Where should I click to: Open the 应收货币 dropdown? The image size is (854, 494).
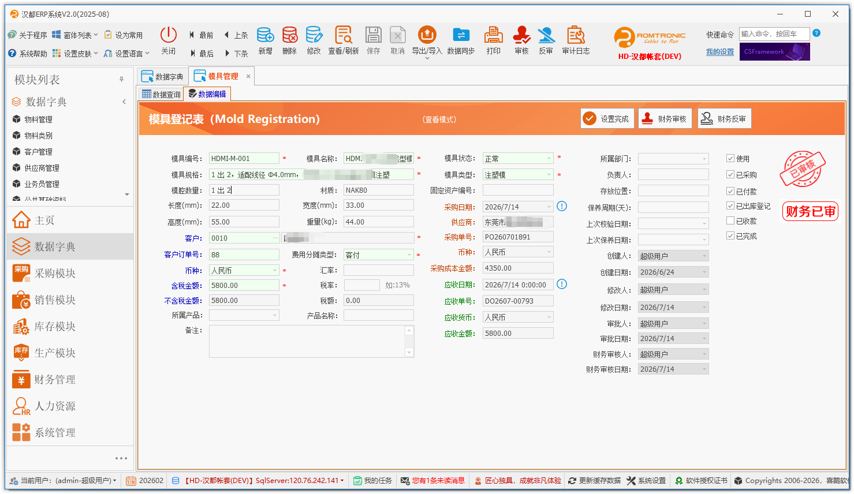pyautogui.click(x=549, y=317)
